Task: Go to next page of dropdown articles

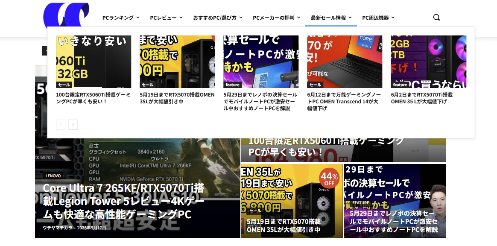Action: (x=73, y=125)
